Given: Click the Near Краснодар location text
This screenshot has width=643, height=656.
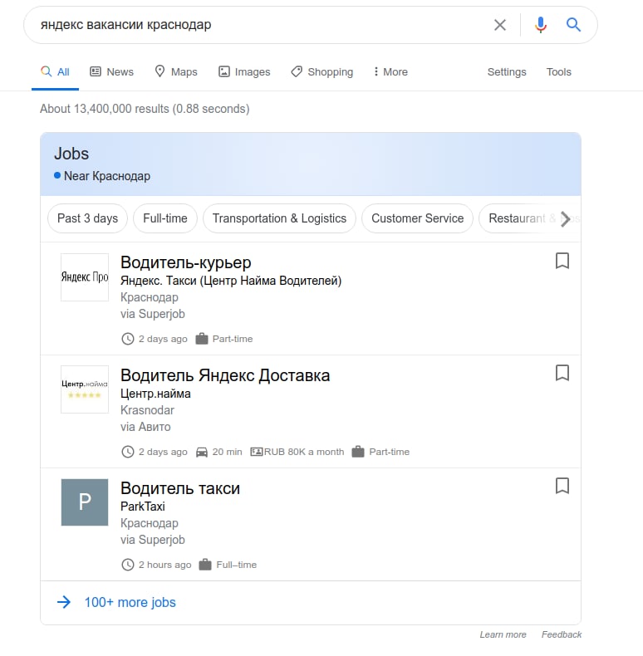Looking at the screenshot, I should tap(106, 176).
